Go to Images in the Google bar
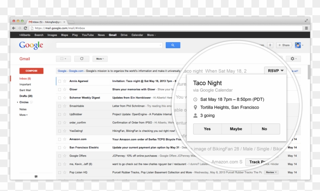This screenshot has width=320, height=191. click(x=52, y=35)
